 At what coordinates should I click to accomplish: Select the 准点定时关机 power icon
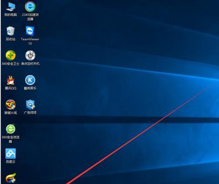pyautogui.click(x=30, y=55)
